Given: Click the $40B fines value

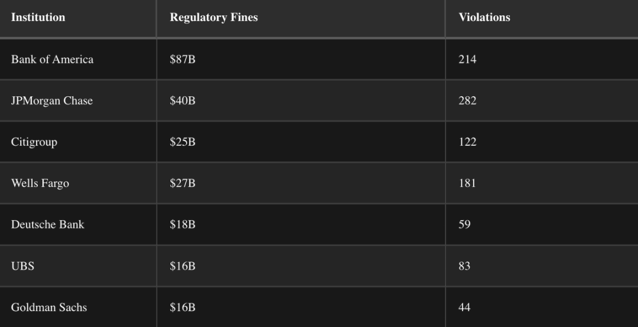Looking at the screenshot, I should pyautogui.click(x=183, y=100).
